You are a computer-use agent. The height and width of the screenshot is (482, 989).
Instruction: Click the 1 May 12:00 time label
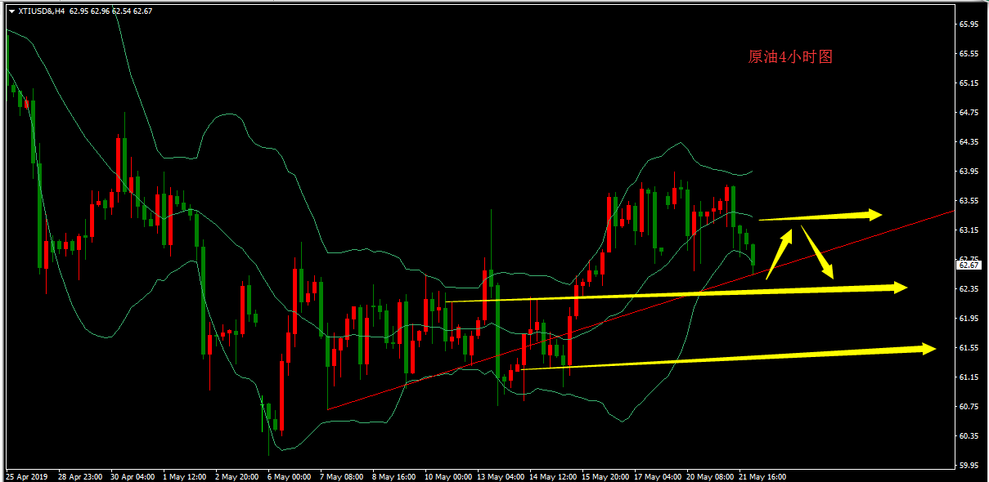(185, 476)
